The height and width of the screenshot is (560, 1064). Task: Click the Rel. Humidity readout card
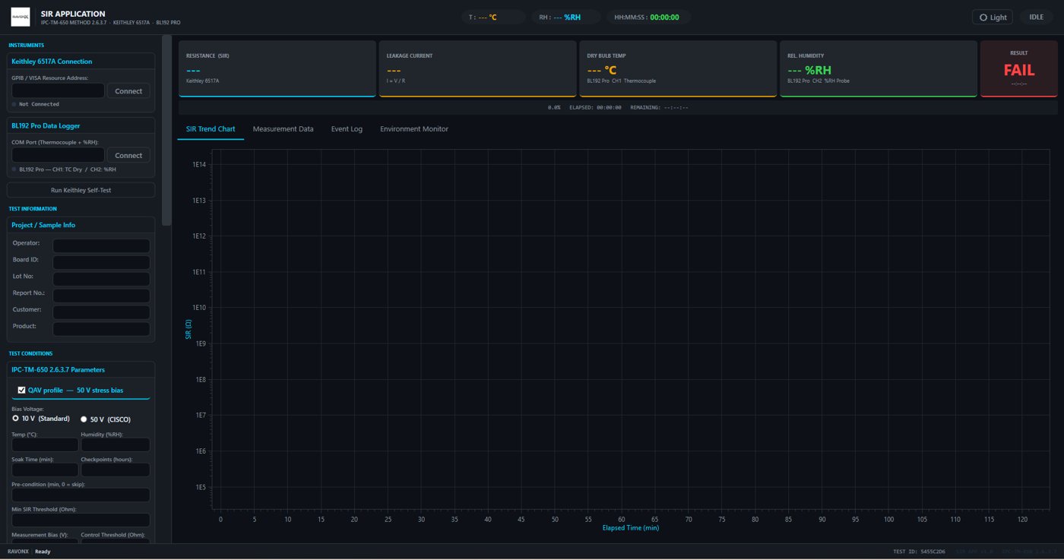(x=879, y=68)
